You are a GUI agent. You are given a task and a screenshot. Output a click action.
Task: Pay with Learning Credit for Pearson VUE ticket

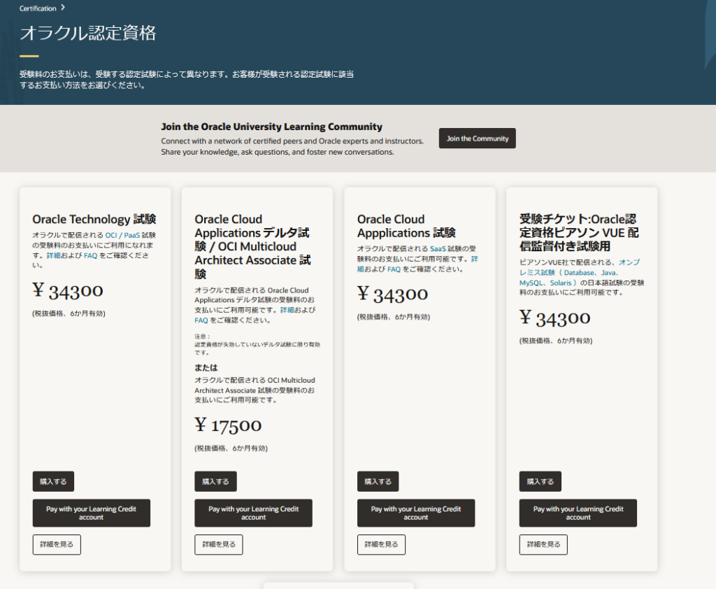point(578,513)
